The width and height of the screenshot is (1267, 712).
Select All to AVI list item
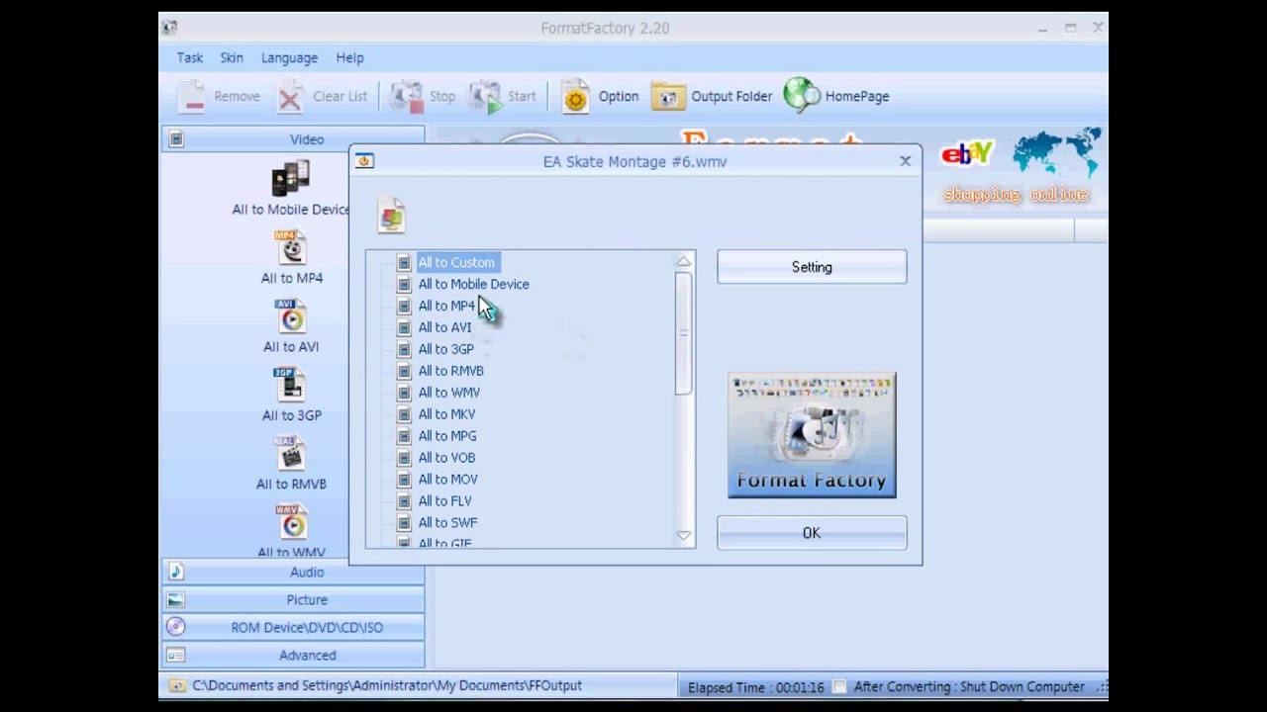pyautogui.click(x=444, y=327)
